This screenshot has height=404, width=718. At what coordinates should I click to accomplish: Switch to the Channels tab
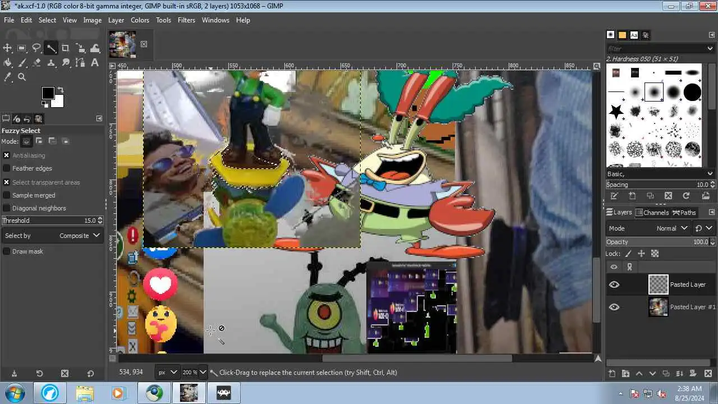click(652, 212)
